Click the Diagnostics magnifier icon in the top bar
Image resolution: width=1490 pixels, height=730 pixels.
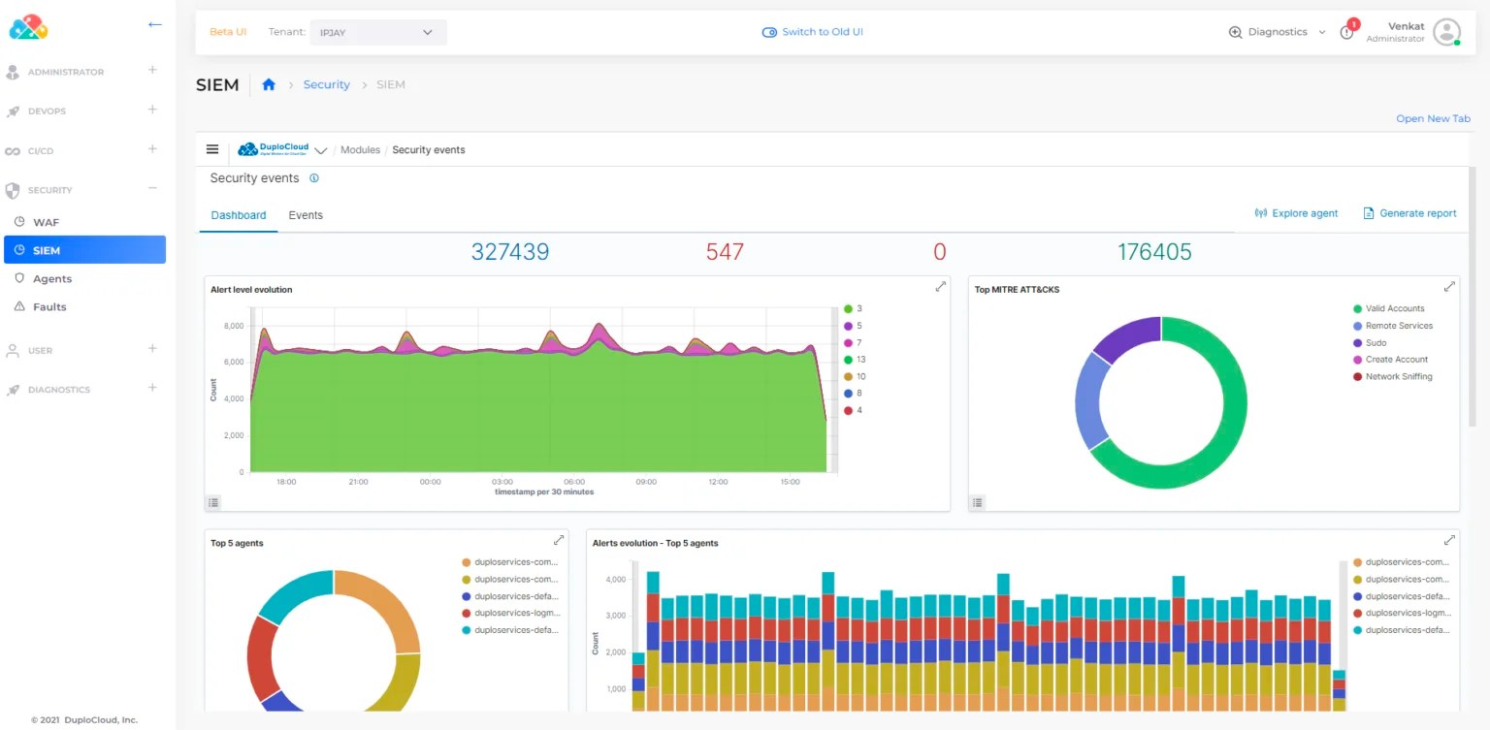1235,32
